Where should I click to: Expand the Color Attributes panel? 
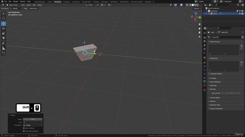215,82
